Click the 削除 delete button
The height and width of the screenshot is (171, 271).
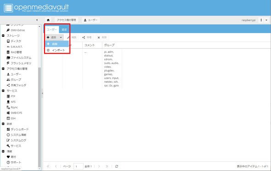tap(102, 37)
